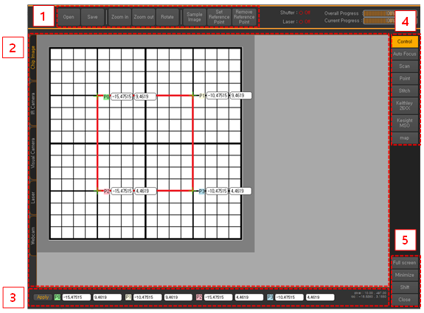The height and width of the screenshot is (313, 424).
Task: Click the Apply coordinates button
Action: [43, 298]
